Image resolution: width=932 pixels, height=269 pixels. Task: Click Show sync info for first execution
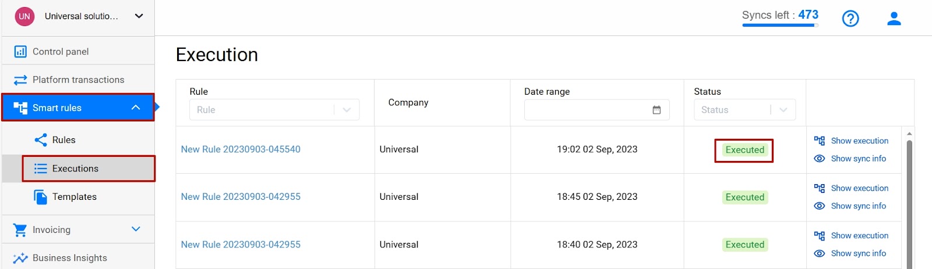tap(858, 159)
